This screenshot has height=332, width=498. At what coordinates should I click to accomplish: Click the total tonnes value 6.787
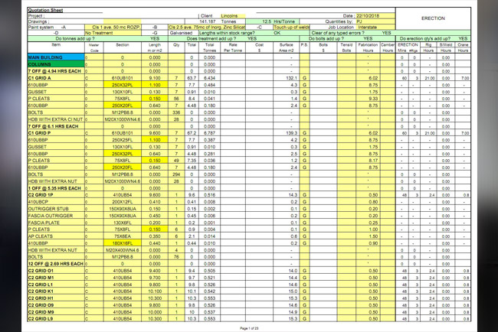click(209, 133)
